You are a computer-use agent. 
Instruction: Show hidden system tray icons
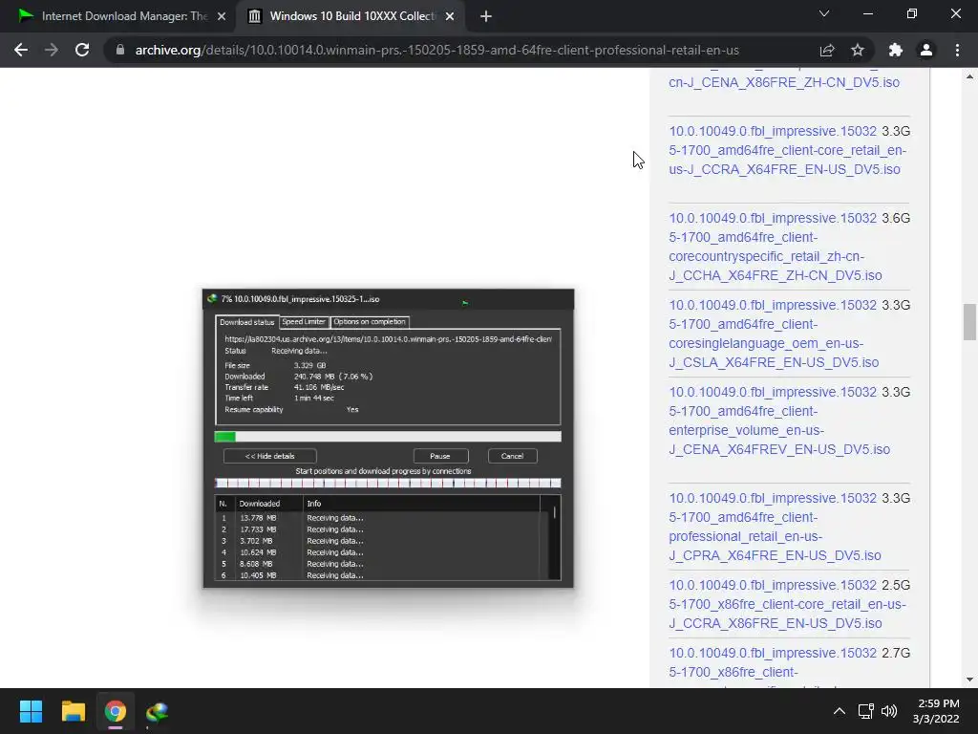(840, 711)
